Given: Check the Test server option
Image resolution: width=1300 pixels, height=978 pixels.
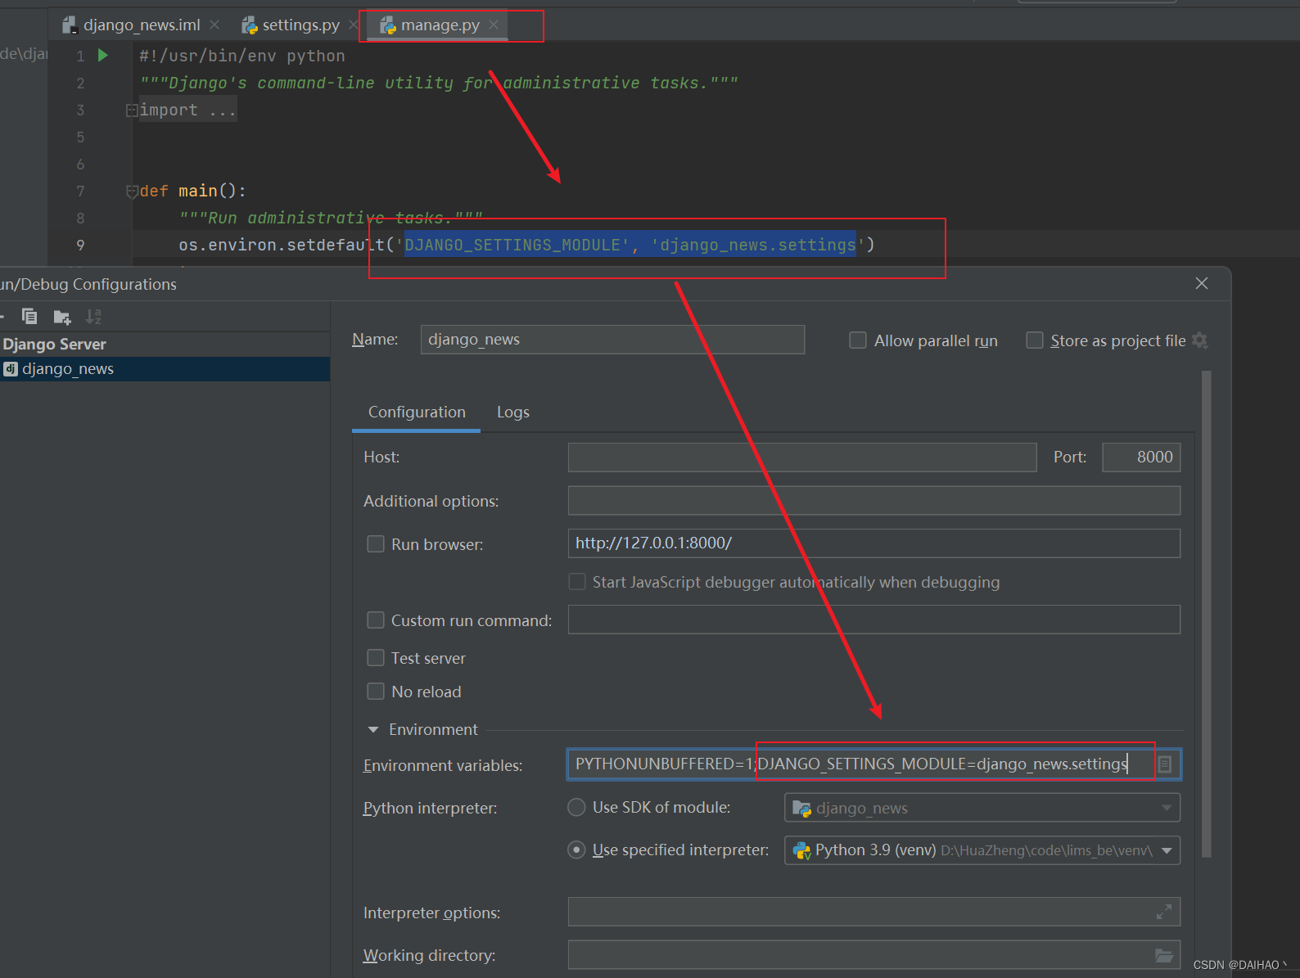Looking at the screenshot, I should (376, 658).
